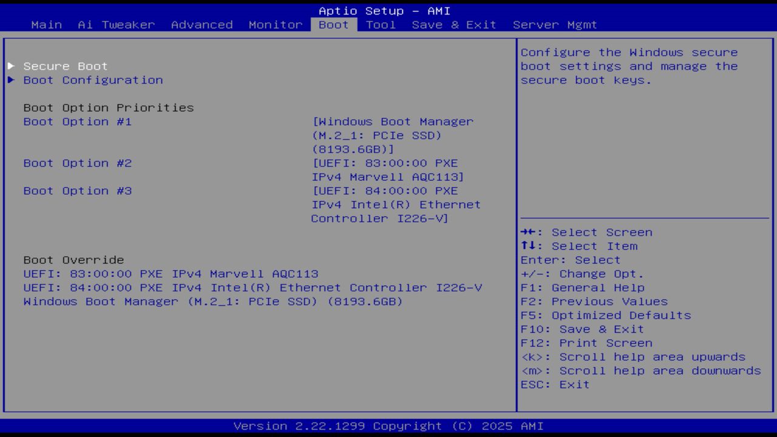Boot override to UEFI Marvell AQC113 PXE

[x=171, y=274]
